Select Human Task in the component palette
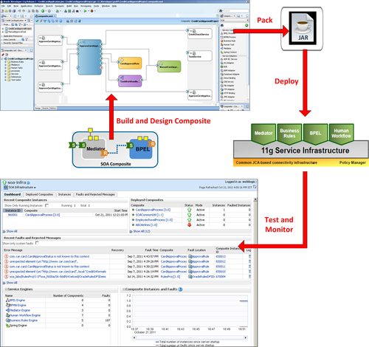Image resolution: width=369 pixels, height=347 pixels. [x=227, y=44]
